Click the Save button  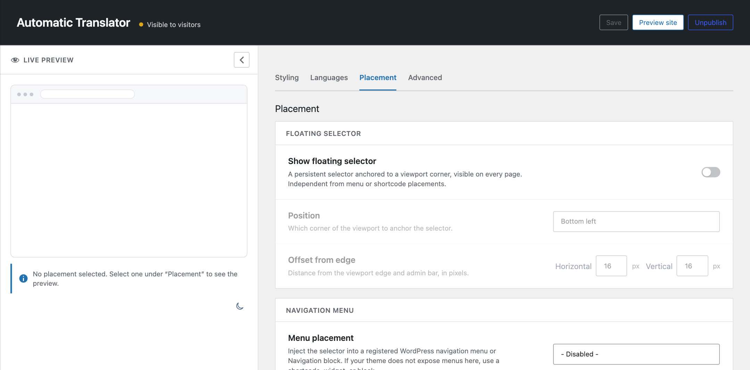click(x=614, y=23)
